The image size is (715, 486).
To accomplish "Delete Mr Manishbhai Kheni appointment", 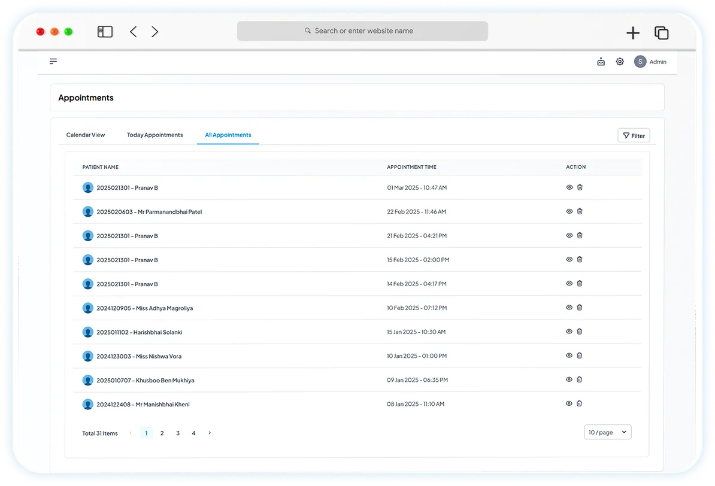I will coord(580,403).
